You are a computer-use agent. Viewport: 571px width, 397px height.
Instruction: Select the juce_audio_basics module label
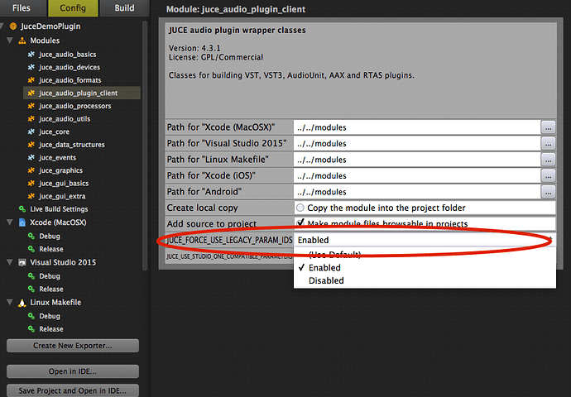(x=68, y=55)
